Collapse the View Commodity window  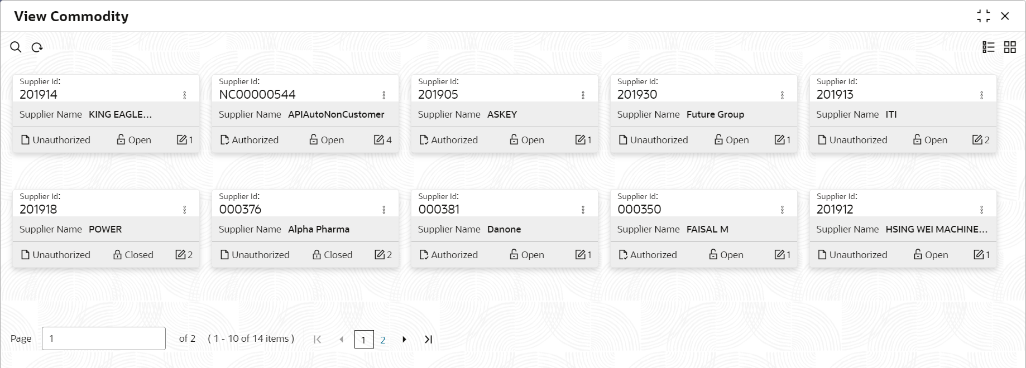pyautogui.click(x=984, y=16)
